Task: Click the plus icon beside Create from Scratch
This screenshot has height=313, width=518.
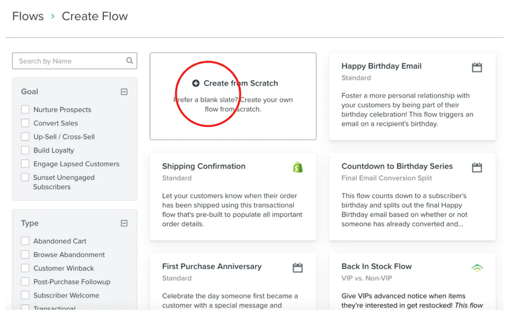Action: click(x=196, y=83)
